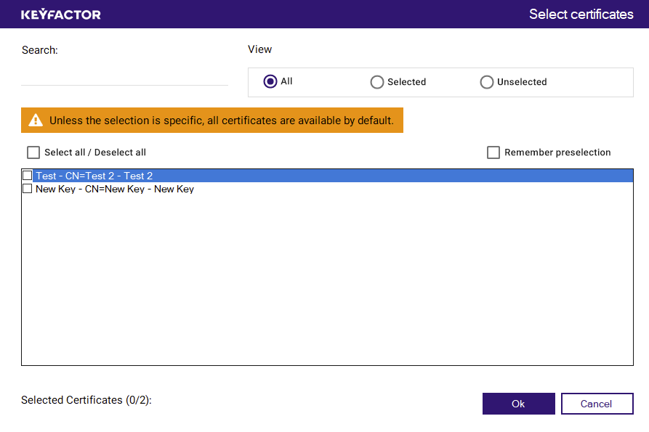Focus the Search input field
The width and height of the screenshot is (649, 432).
tap(124, 76)
